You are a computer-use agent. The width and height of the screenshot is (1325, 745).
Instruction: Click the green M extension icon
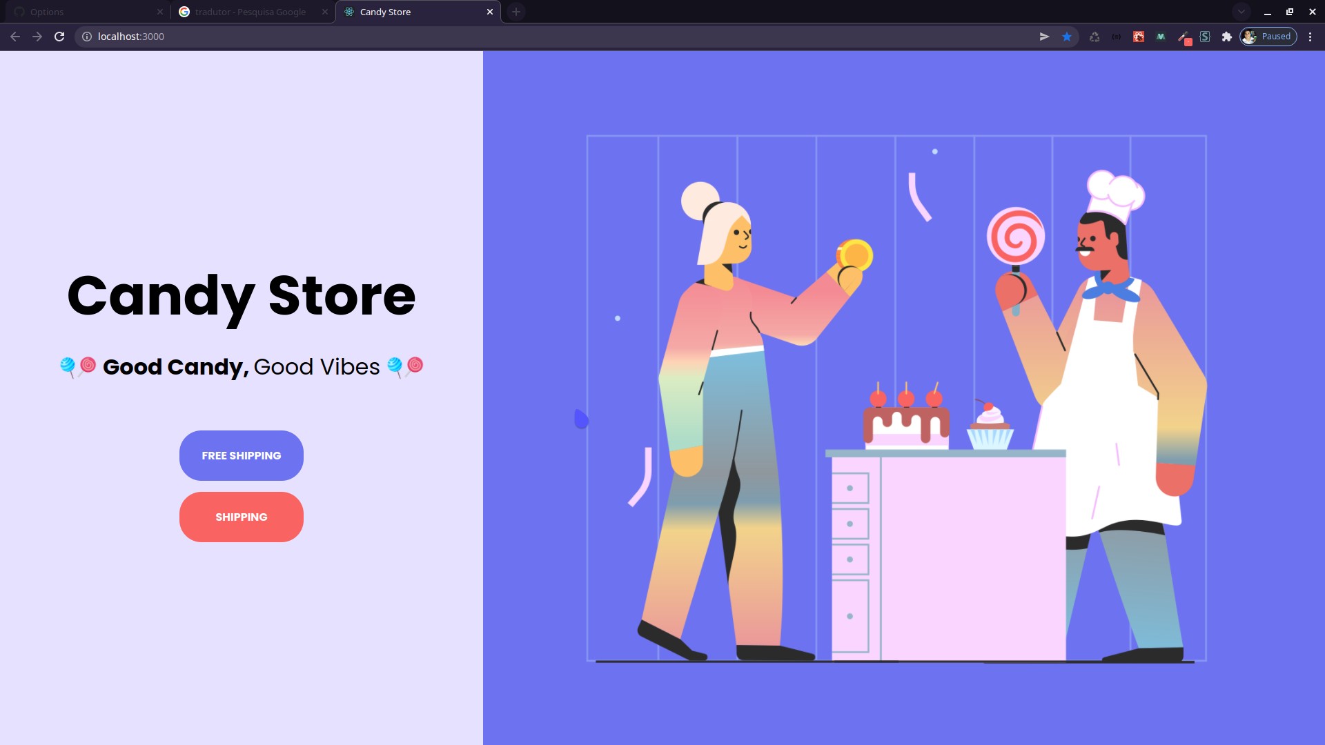click(1161, 37)
